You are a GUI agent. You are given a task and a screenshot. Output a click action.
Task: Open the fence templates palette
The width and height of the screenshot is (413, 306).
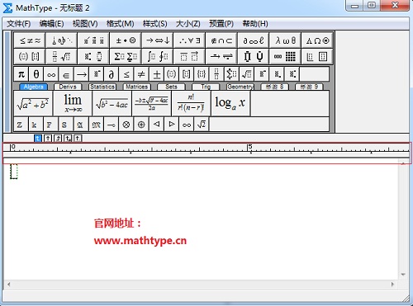30,57
